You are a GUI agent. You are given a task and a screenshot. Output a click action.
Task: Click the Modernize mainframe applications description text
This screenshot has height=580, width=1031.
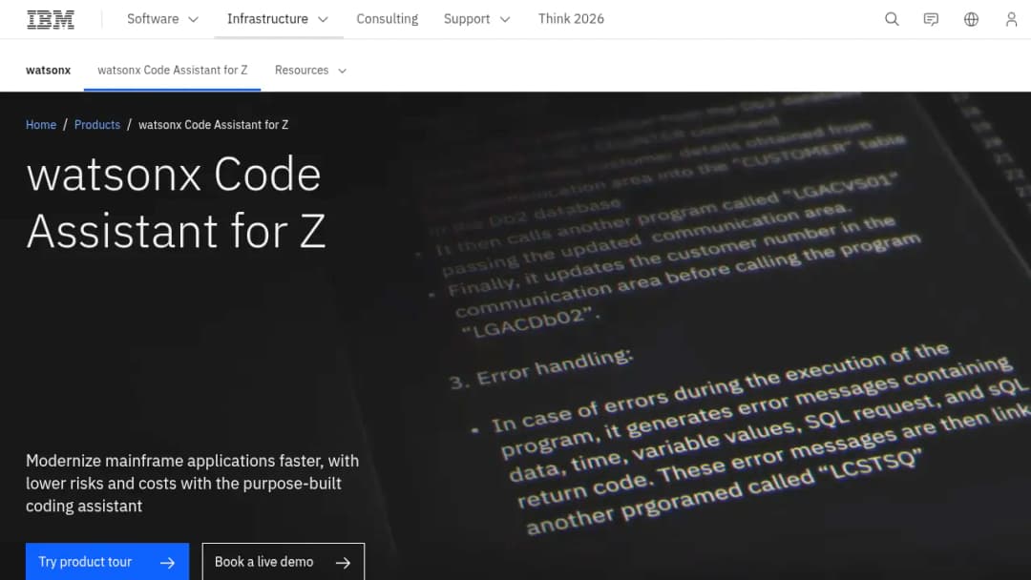(x=193, y=484)
